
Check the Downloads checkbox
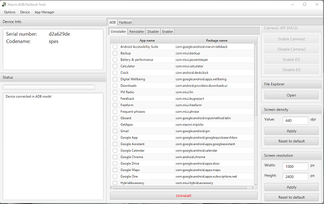(115, 86)
